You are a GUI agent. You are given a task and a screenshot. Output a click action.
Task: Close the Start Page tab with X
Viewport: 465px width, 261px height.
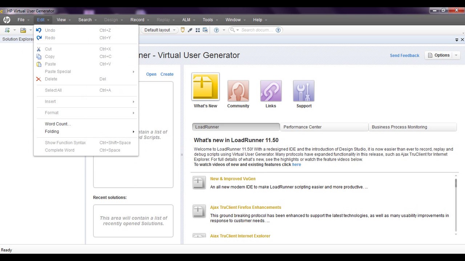(462, 40)
